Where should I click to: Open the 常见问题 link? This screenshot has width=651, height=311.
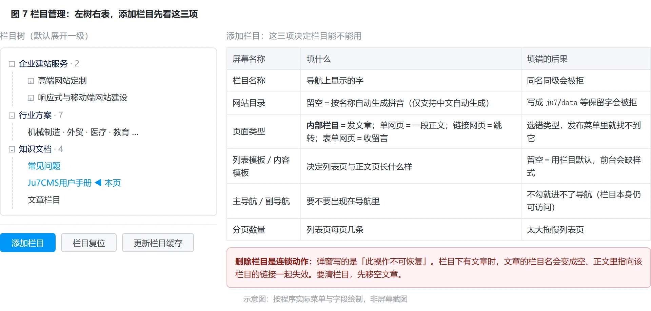click(44, 166)
